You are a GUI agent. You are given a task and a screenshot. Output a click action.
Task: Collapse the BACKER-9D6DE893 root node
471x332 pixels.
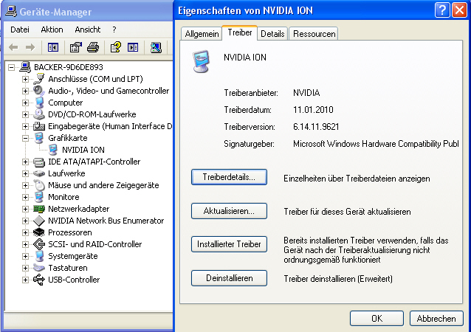(x=11, y=67)
